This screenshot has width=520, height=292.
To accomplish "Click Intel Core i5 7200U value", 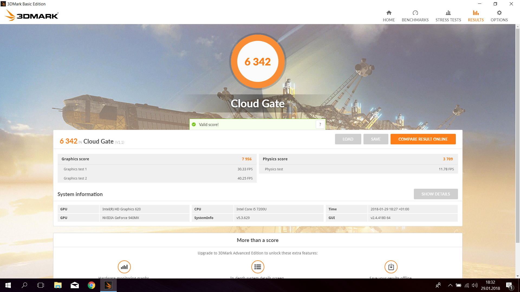I will click(x=251, y=209).
